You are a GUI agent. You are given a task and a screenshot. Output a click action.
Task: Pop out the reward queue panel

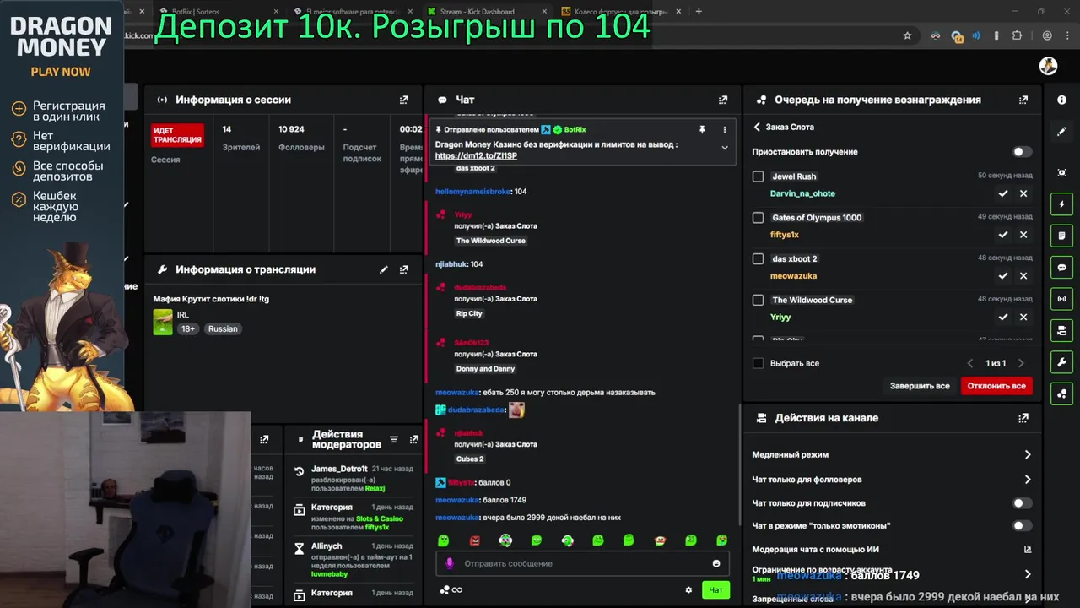[1023, 100]
